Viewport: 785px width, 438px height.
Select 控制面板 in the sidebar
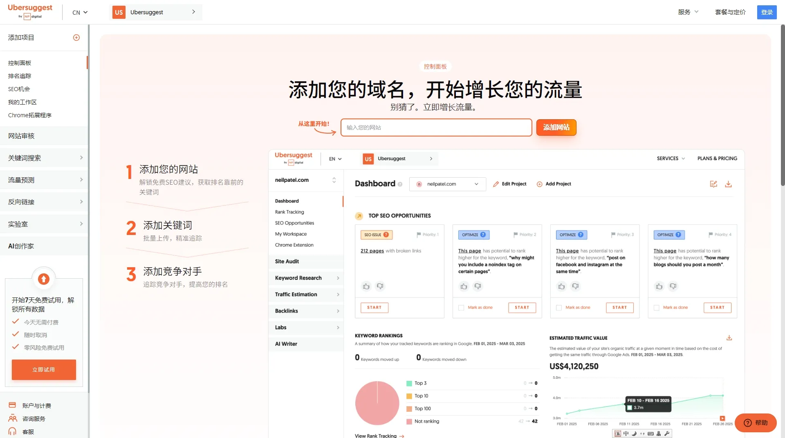pos(20,63)
